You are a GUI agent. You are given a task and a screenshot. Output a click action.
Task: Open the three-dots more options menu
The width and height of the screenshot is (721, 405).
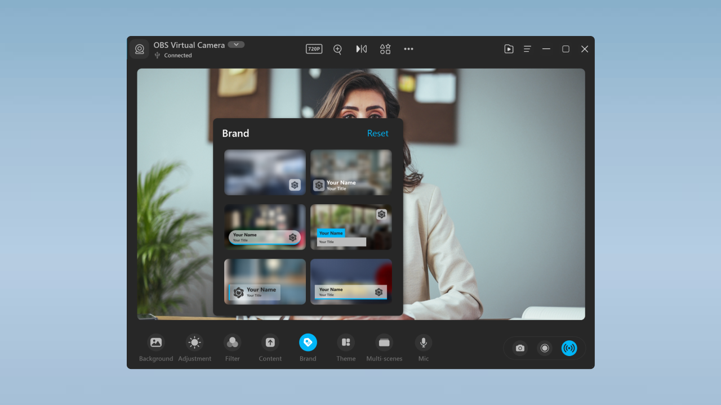pyautogui.click(x=408, y=49)
